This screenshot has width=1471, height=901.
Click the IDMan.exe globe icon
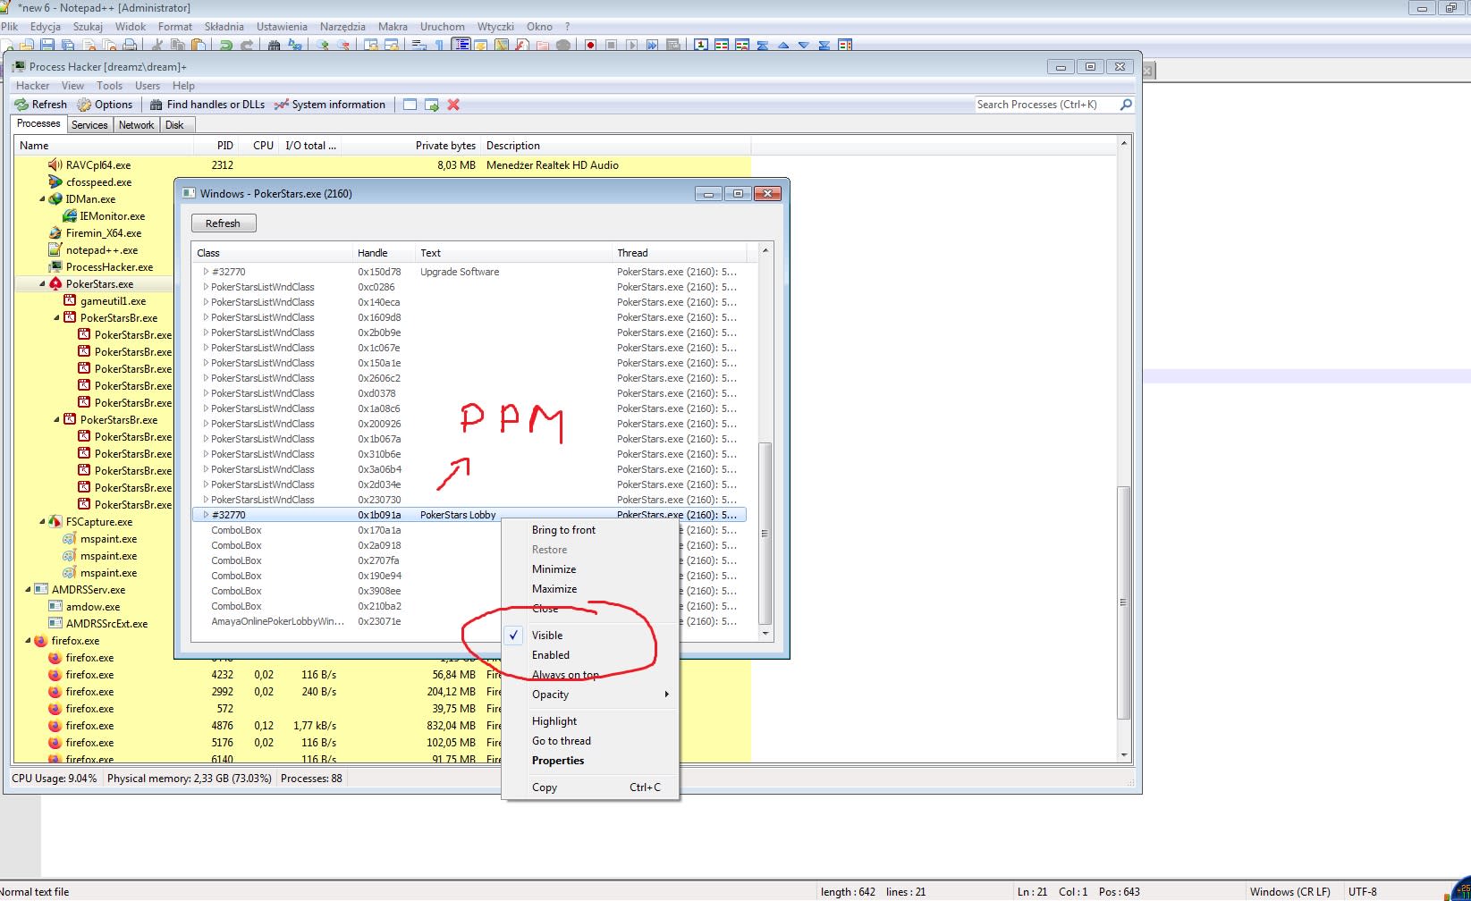pyautogui.click(x=55, y=199)
